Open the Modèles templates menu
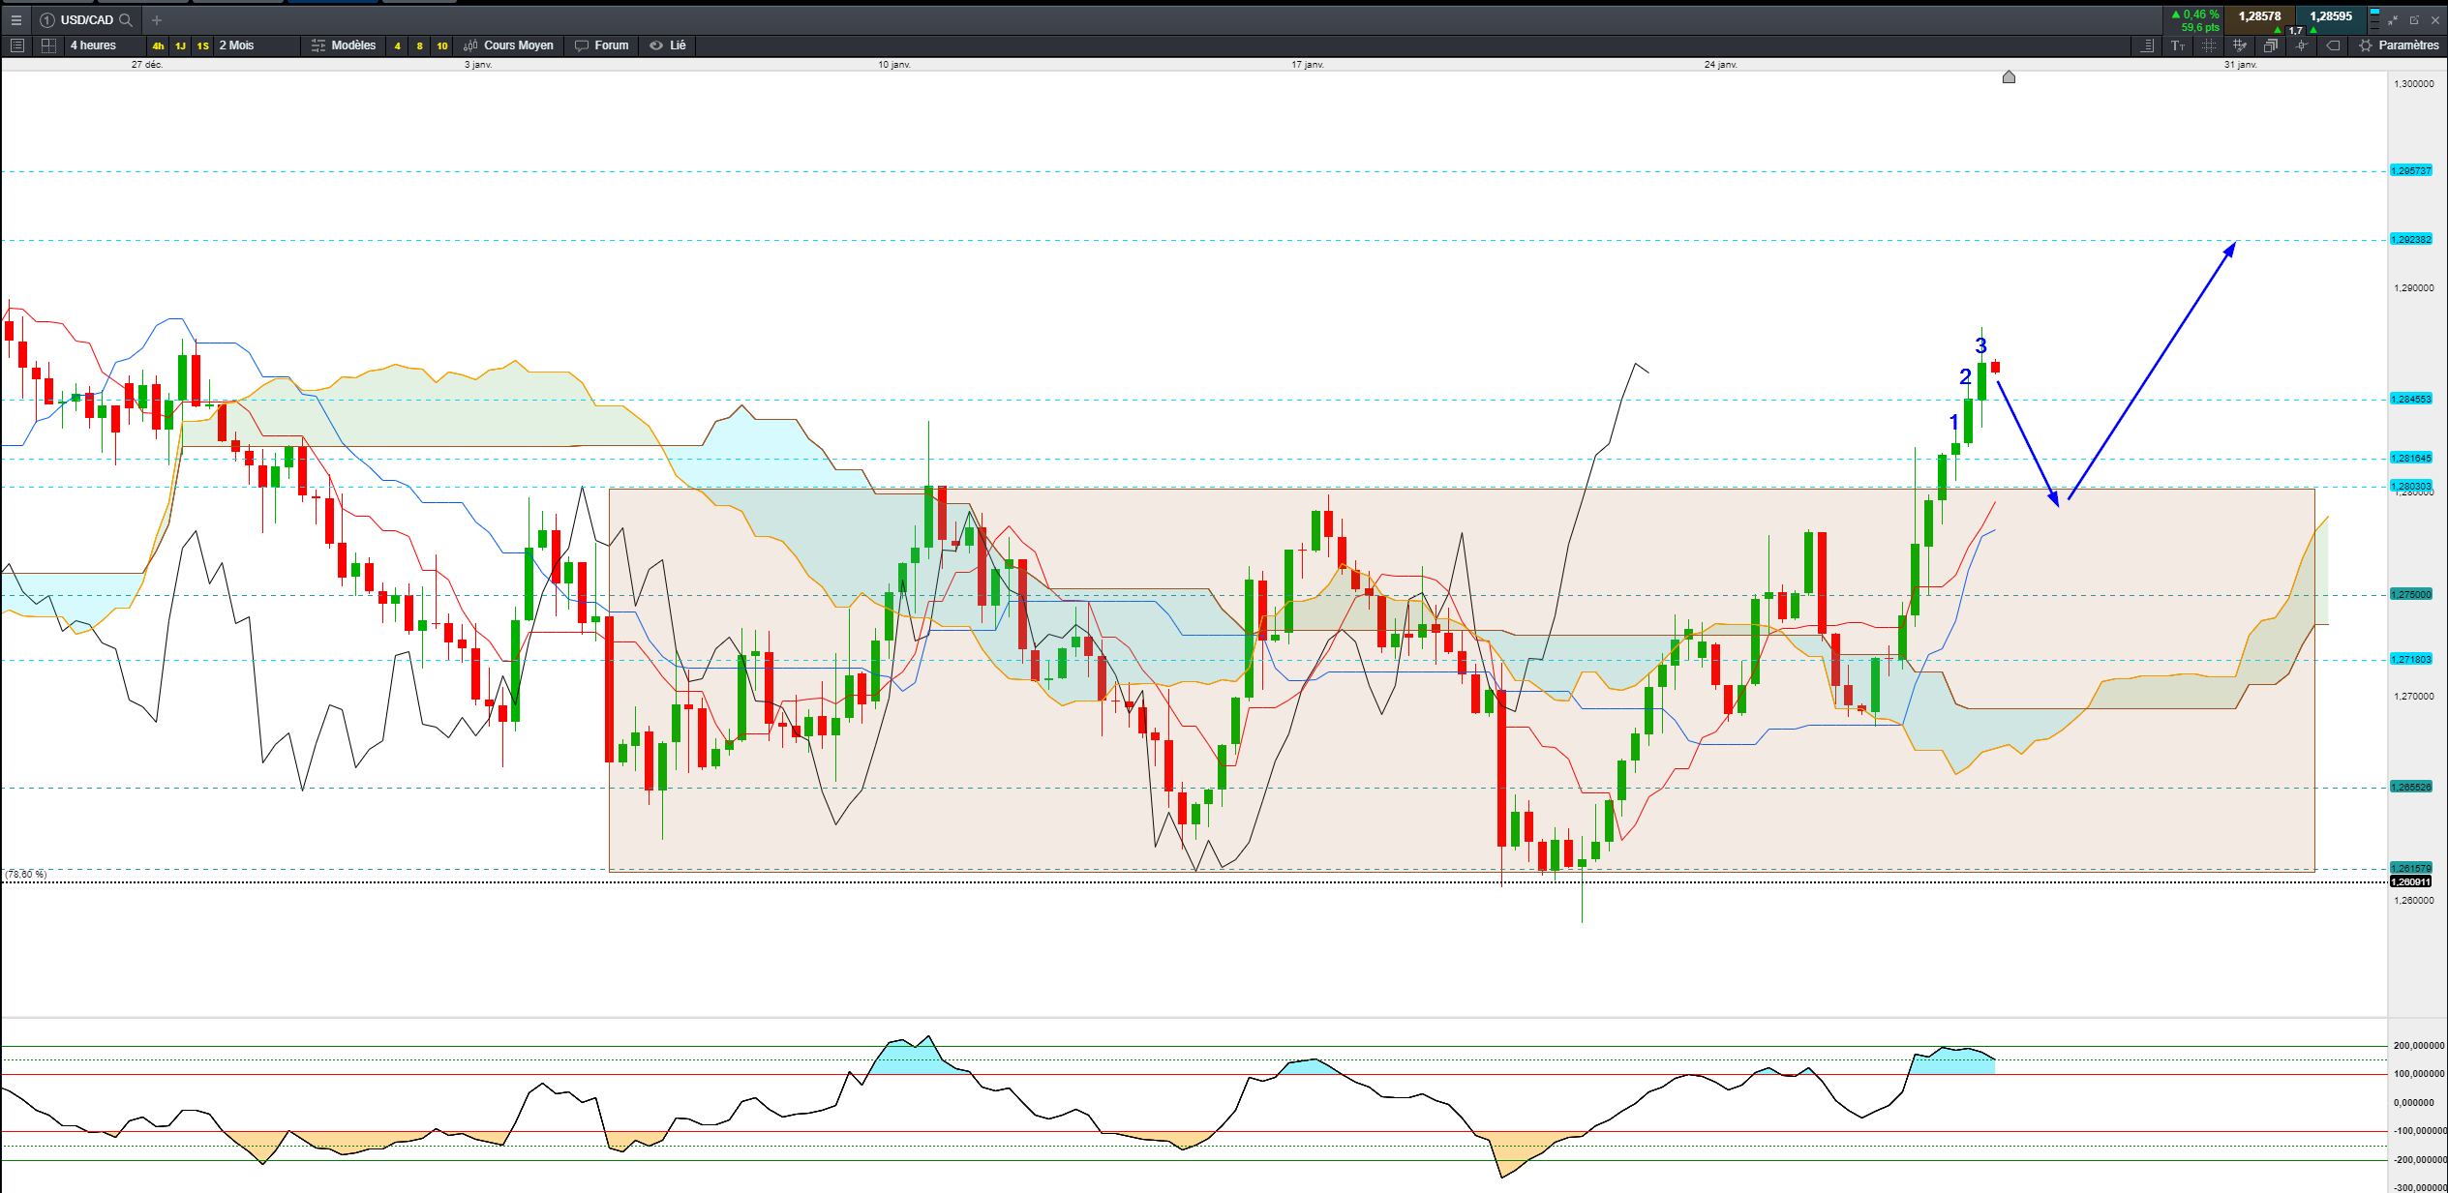The height and width of the screenshot is (1193, 2448). coord(344,45)
